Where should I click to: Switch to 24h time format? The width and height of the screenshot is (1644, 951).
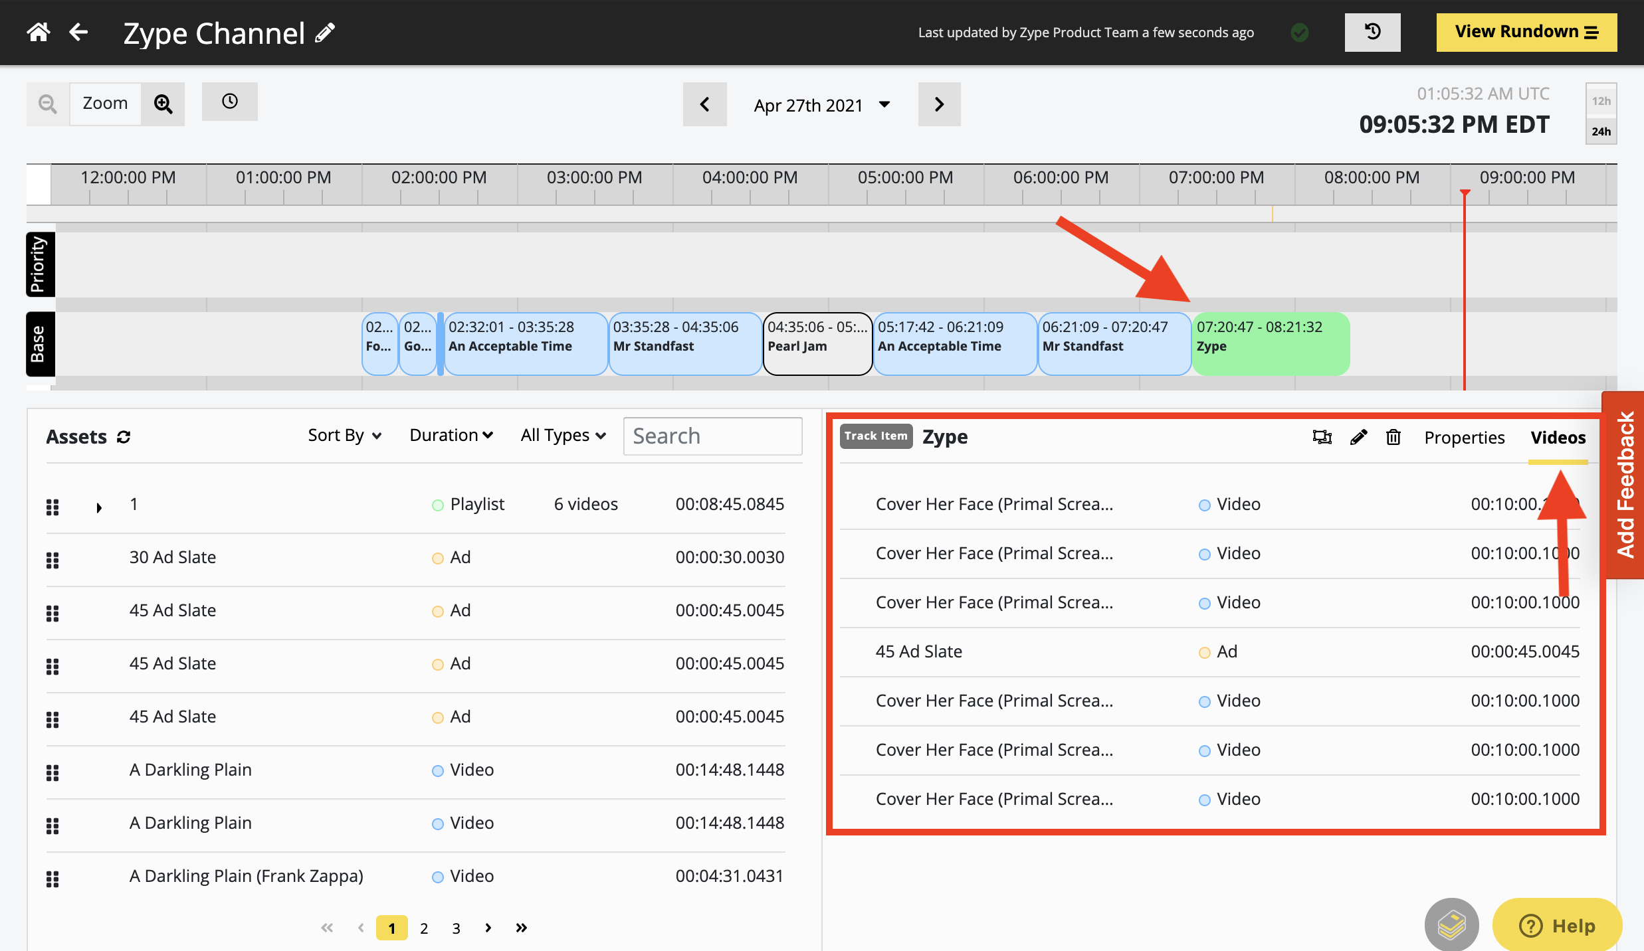[x=1601, y=131]
